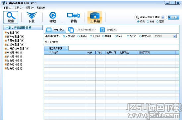Expand the 电影排行榜 tree node
Screen dimensions: 182x120
[x=5, y=32]
